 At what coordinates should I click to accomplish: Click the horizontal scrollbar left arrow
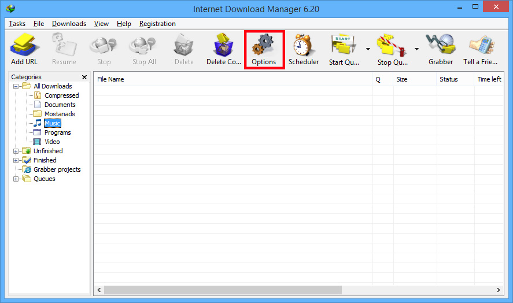click(99, 290)
